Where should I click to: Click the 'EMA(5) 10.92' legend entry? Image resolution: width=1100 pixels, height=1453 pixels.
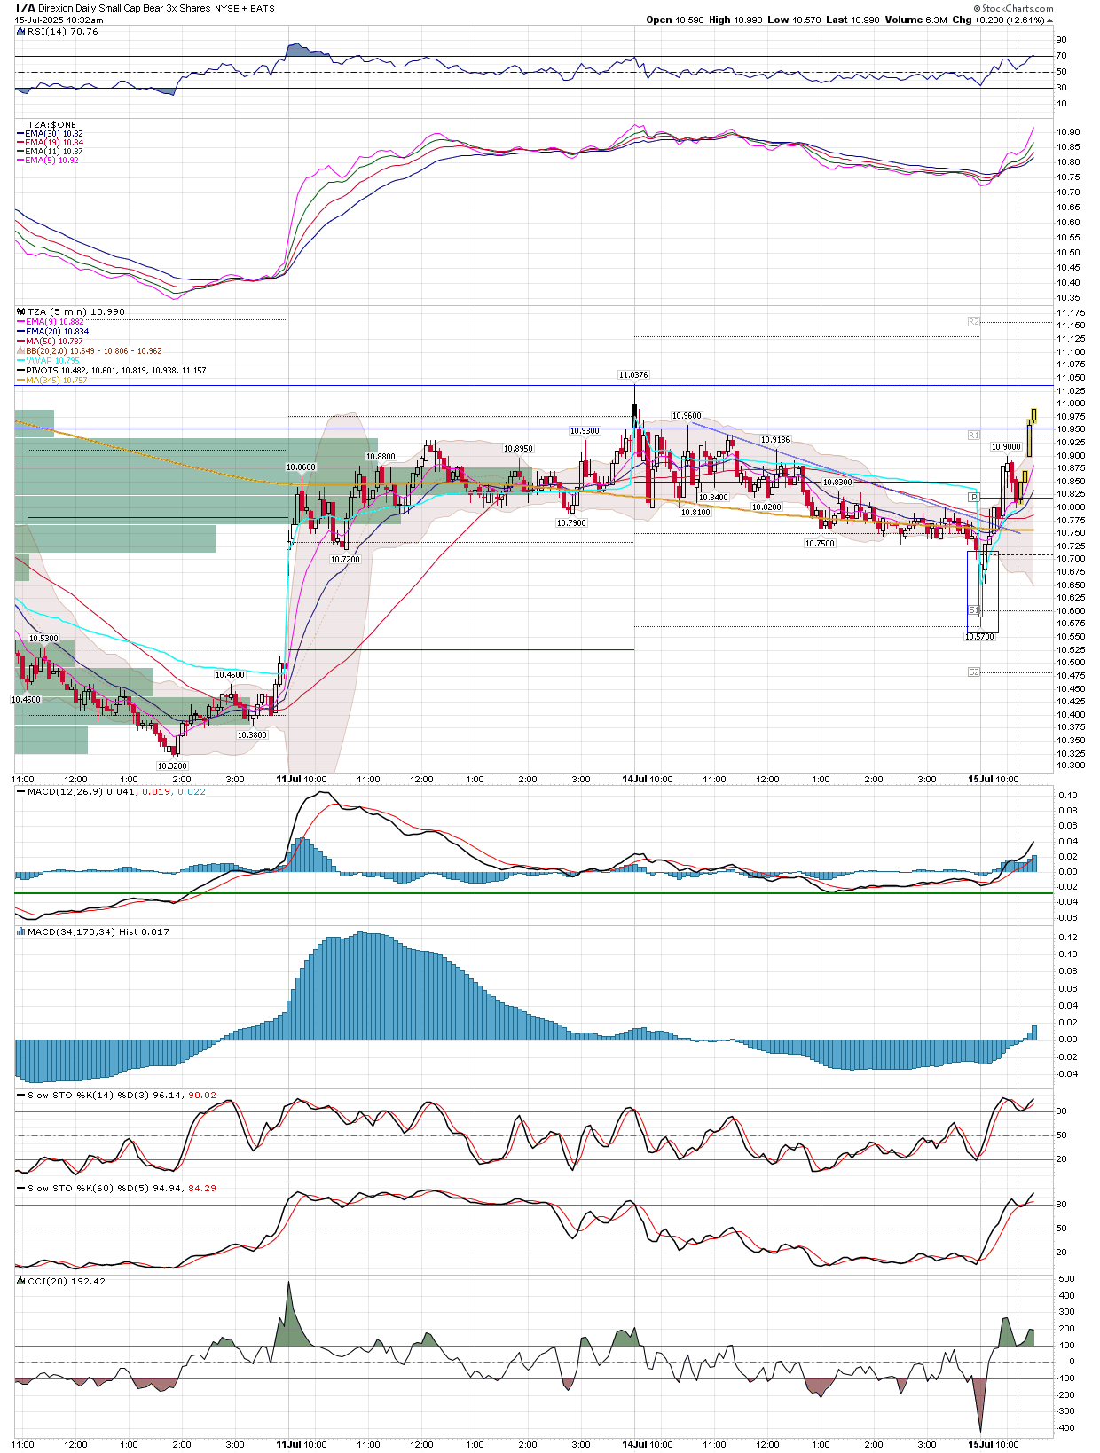coord(52,161)
